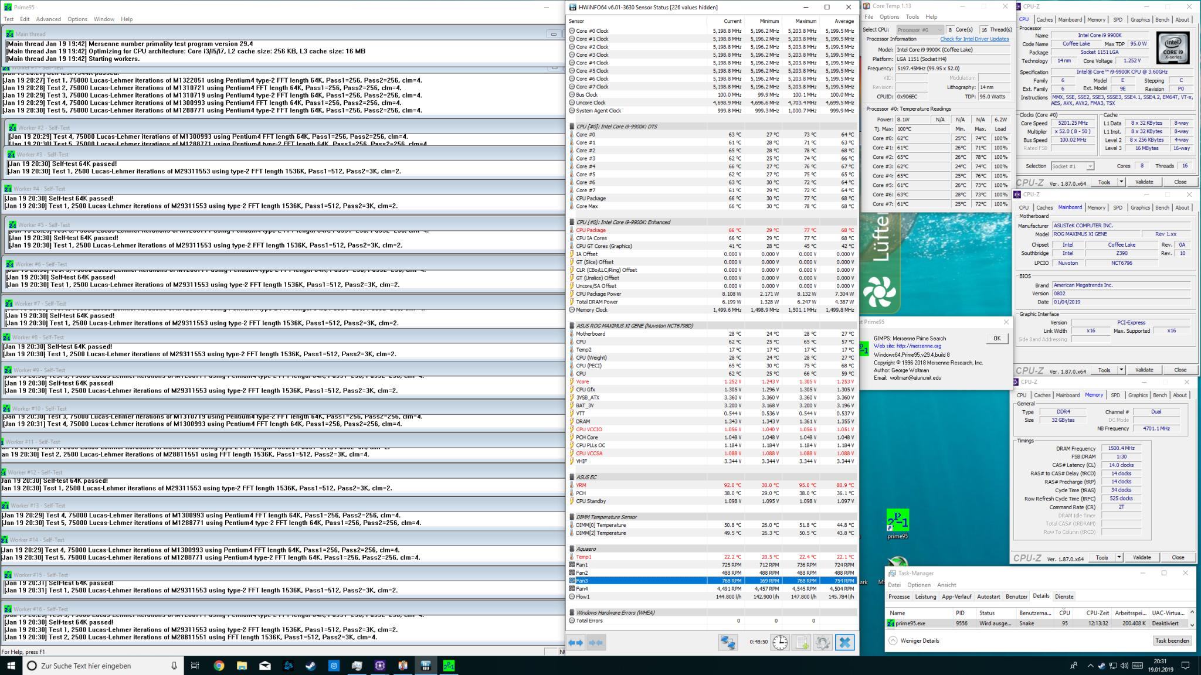This screenshot has width=1201, height=675.
Task: Click microphone icon in search box
Action: (x=174, y=666)
